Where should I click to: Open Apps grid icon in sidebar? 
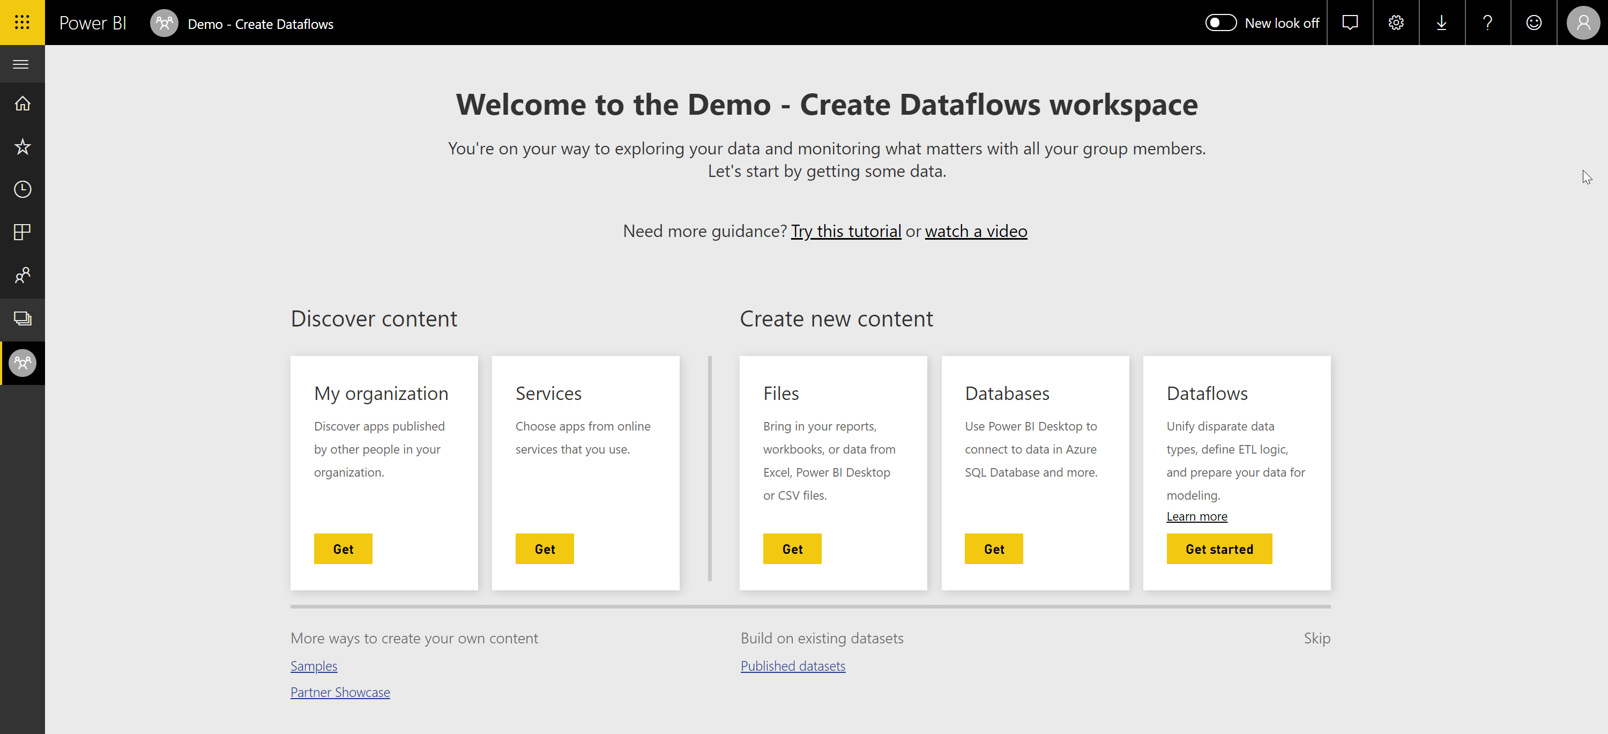point(23,232)
